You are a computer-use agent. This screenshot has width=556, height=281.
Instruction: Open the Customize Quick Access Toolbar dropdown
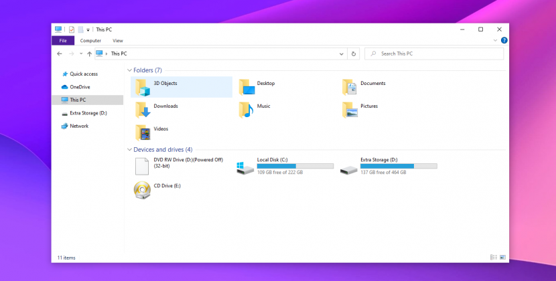(88, 30)
